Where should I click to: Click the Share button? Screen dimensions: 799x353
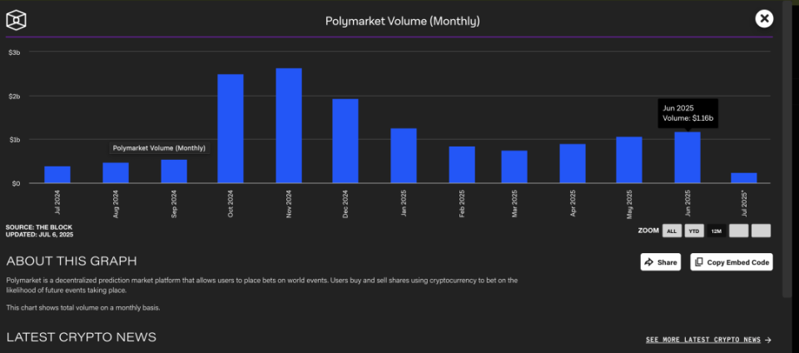pyautogui.click(x=660, y=261)
